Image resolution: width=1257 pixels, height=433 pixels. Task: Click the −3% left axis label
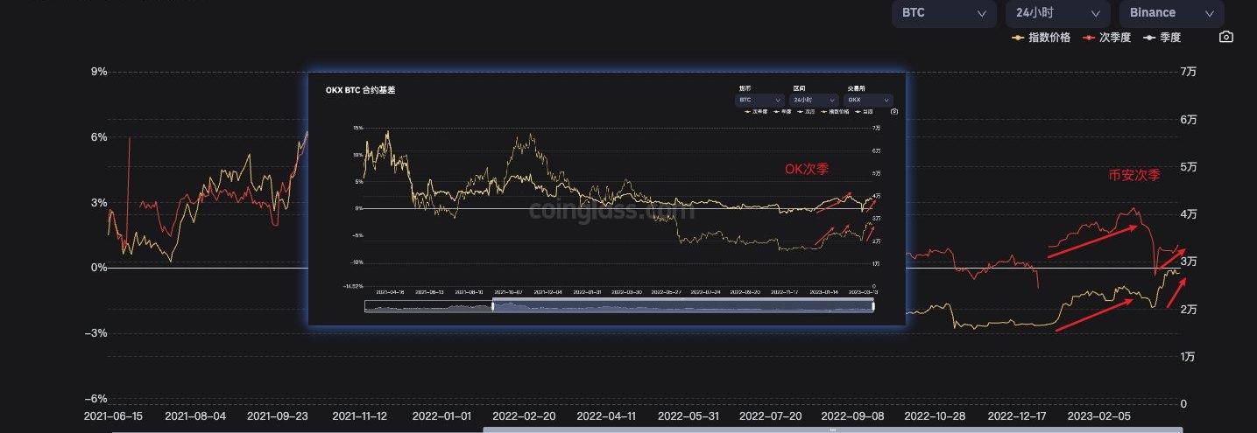pyautogui.click(x=95, y=333)
